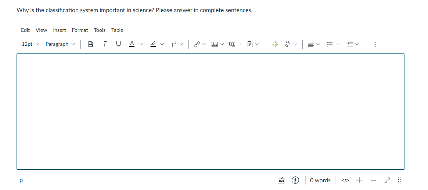Toggle bold formatting
The image size is (428, 190).
coord(91,44)
